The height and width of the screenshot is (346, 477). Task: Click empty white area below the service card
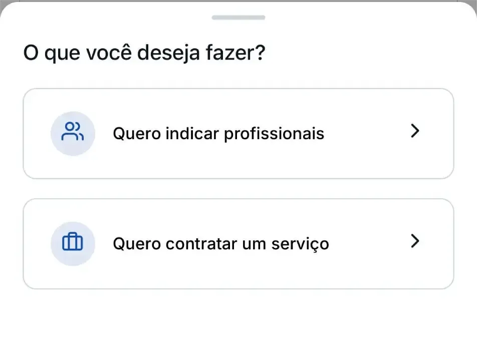coord(238,318)
